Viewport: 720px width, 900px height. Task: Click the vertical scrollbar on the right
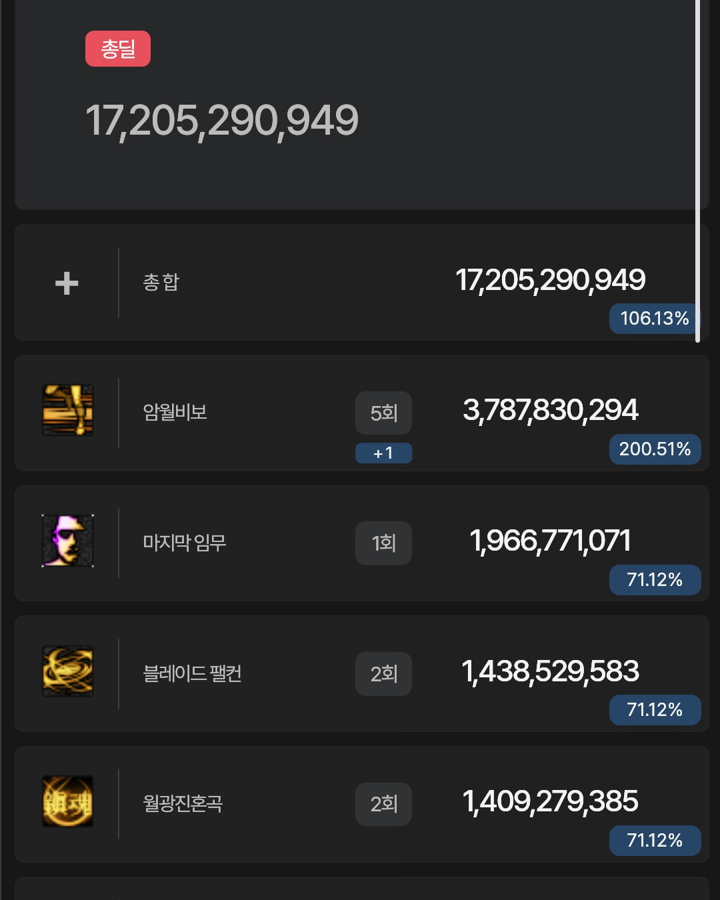[697, 171]
